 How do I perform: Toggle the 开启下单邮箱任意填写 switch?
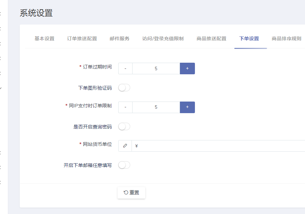click(124, 165)
